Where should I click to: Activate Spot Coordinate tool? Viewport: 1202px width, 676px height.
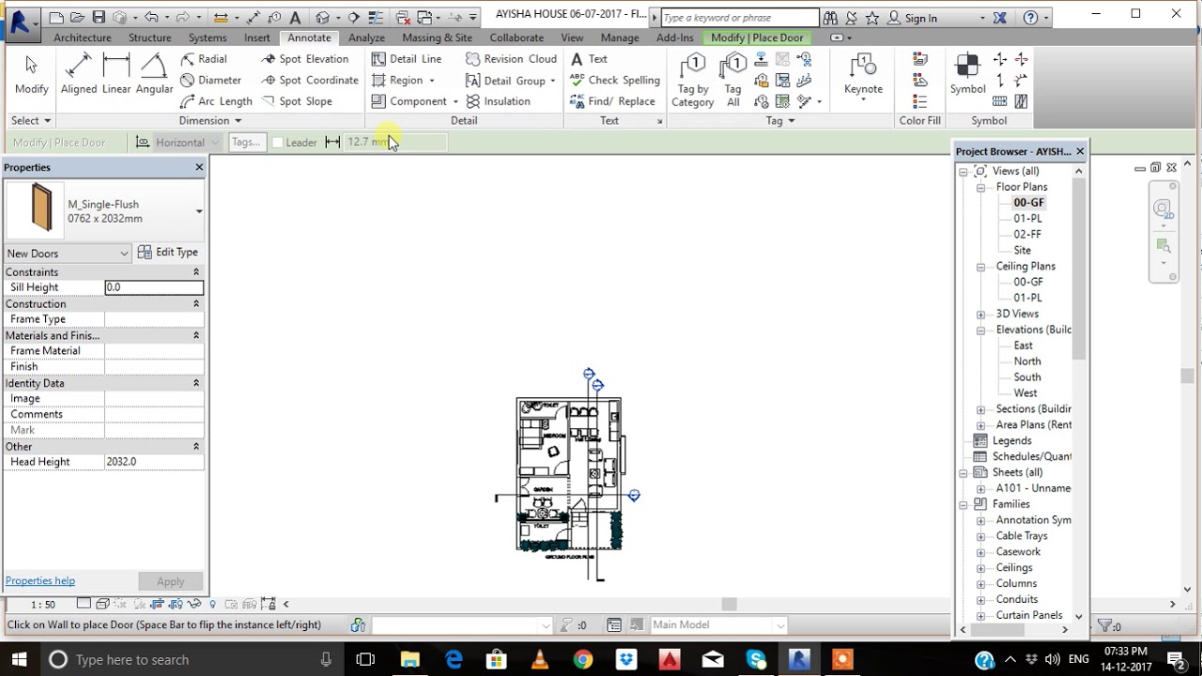point(310,80)
